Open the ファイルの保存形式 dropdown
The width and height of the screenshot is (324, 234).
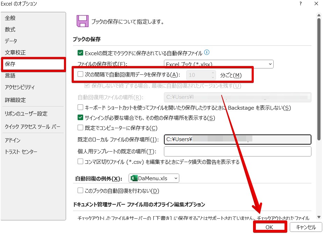(x=218, y=64)
